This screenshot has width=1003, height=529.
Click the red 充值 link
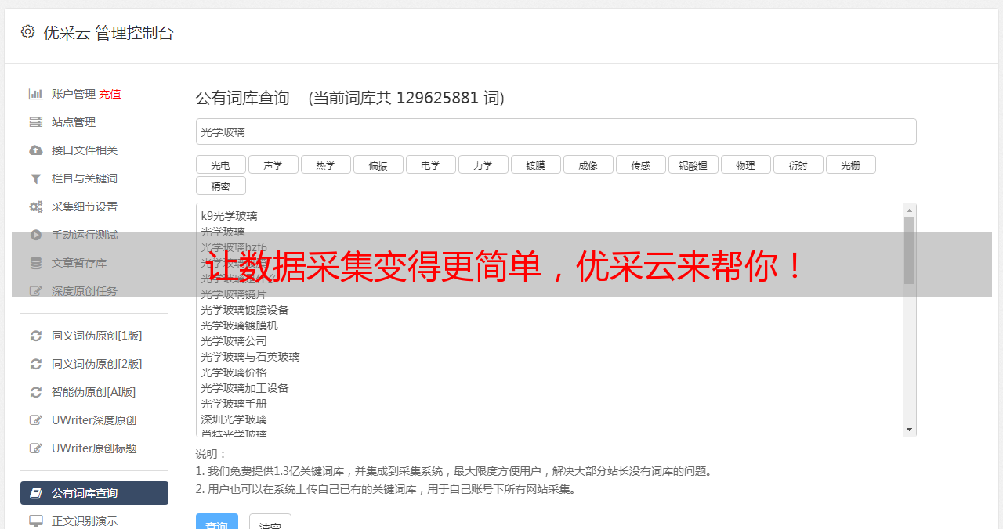(110, 94)
